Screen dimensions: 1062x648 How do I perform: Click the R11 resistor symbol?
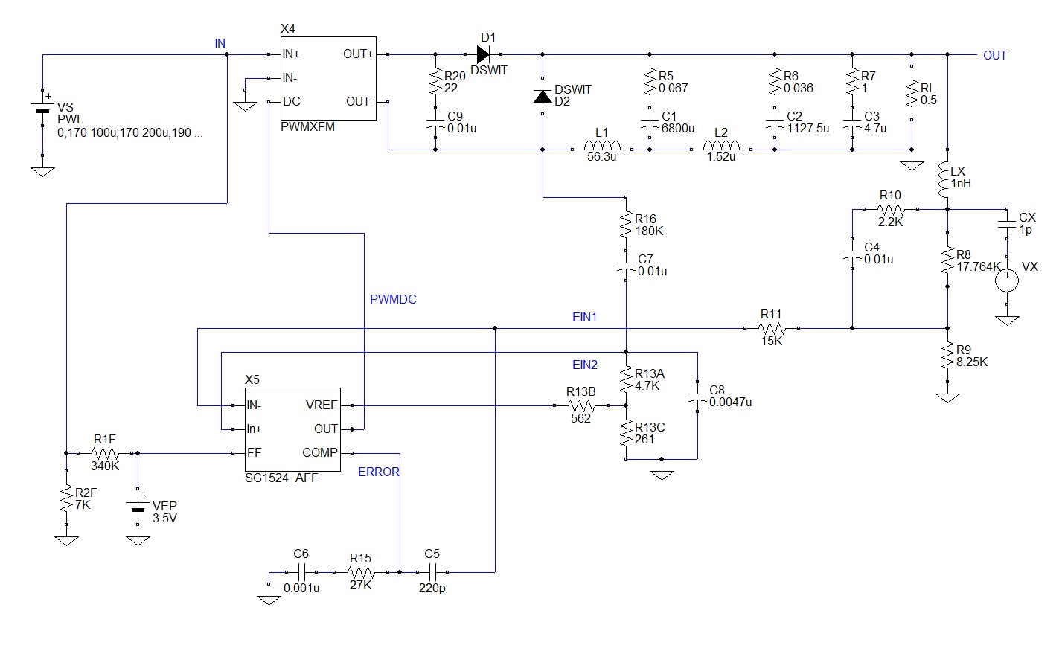pyautogui.click(x=772, y=328)
